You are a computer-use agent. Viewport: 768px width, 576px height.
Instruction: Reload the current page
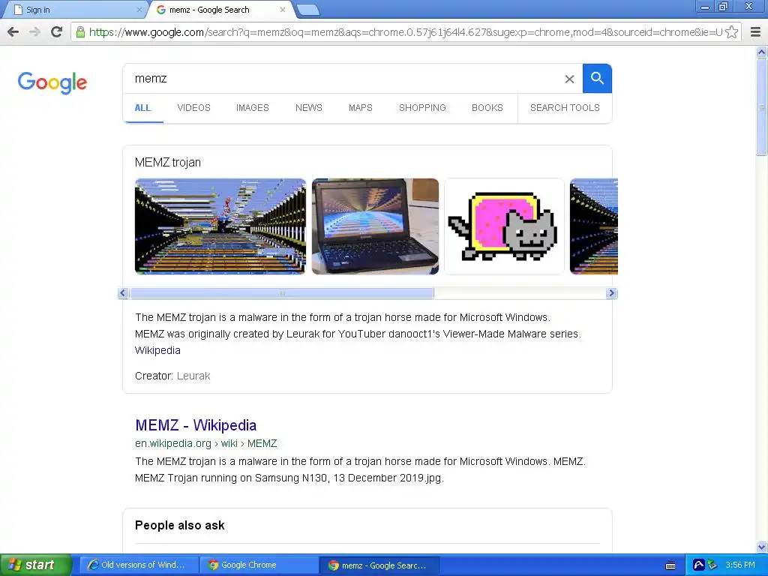pyautogui.click(x=57, y=32)
